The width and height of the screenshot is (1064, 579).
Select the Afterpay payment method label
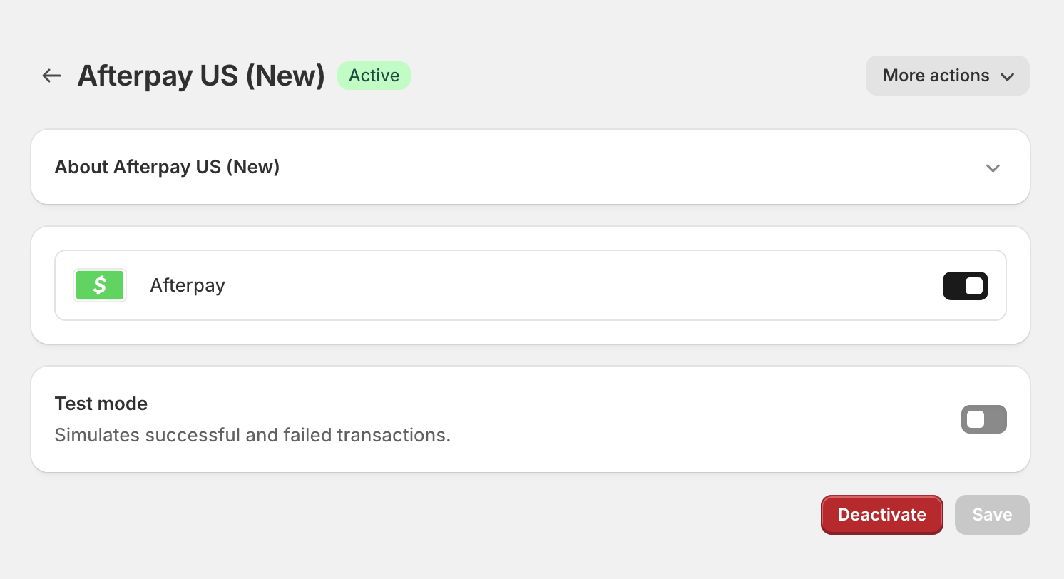coord(188,285)
